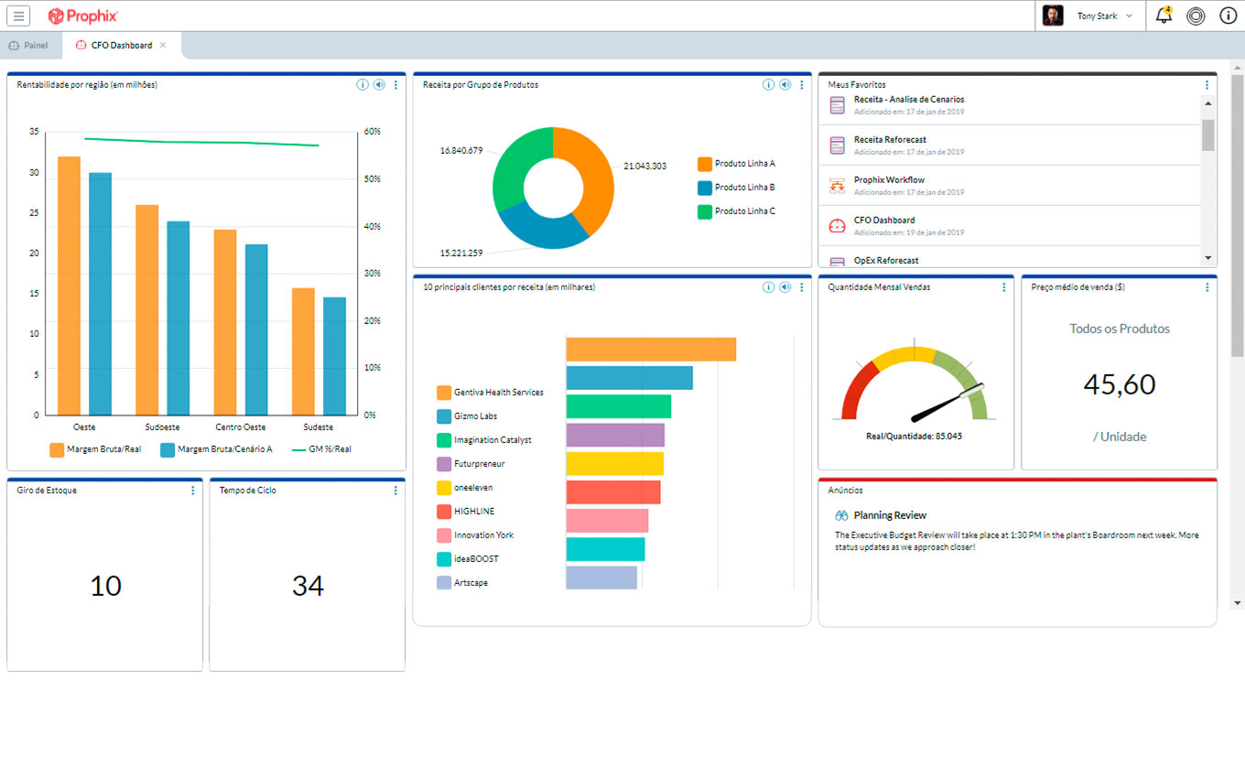
Task: Show info for 10 principais clientes chart
Action: (769, 287)
